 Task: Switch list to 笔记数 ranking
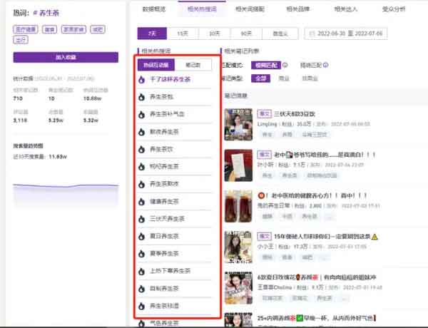point(193,65)
